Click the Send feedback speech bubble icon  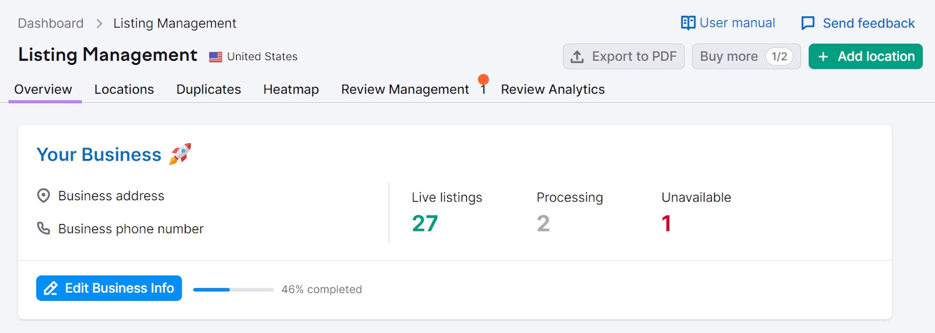[808, 23]
